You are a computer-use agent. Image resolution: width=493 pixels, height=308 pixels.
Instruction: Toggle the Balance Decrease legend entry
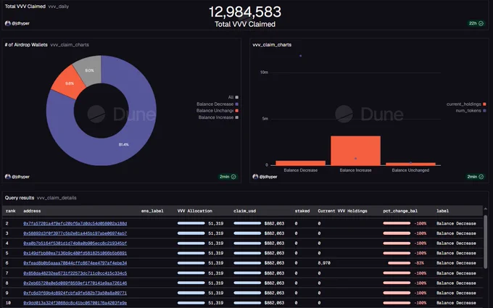pyautogui.click(x=217, y=104)
